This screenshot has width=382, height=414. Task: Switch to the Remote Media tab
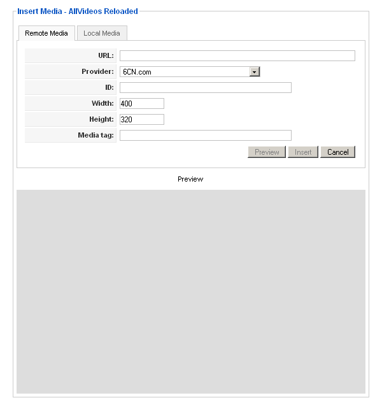[46, 33]
